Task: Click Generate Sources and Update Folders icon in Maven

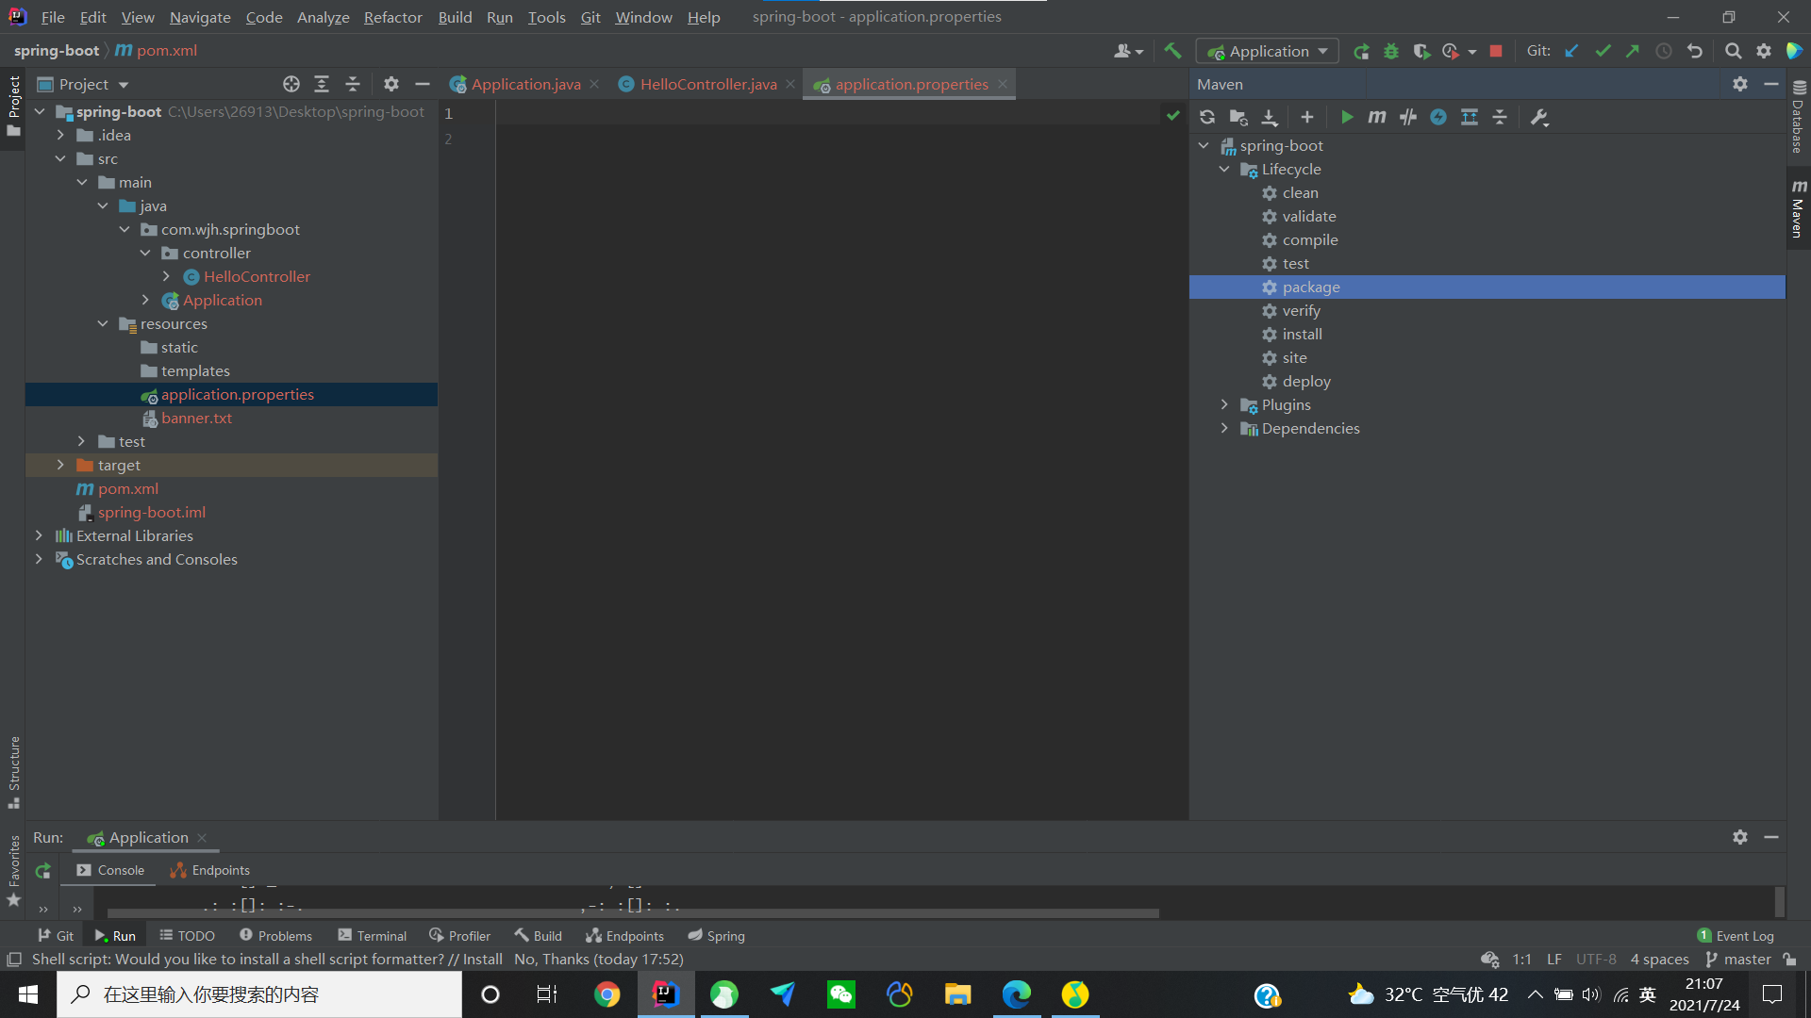Action: click(1238, 117)
